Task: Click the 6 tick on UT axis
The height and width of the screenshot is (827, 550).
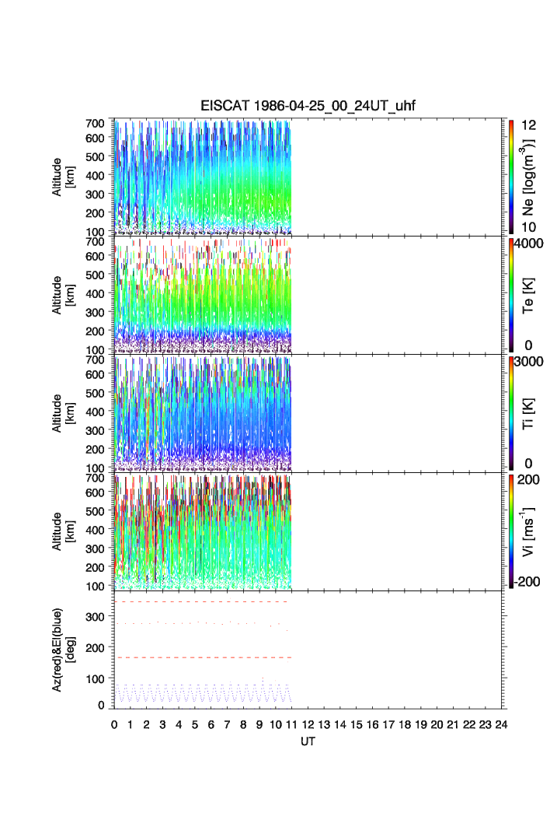Action: [211, 724]
